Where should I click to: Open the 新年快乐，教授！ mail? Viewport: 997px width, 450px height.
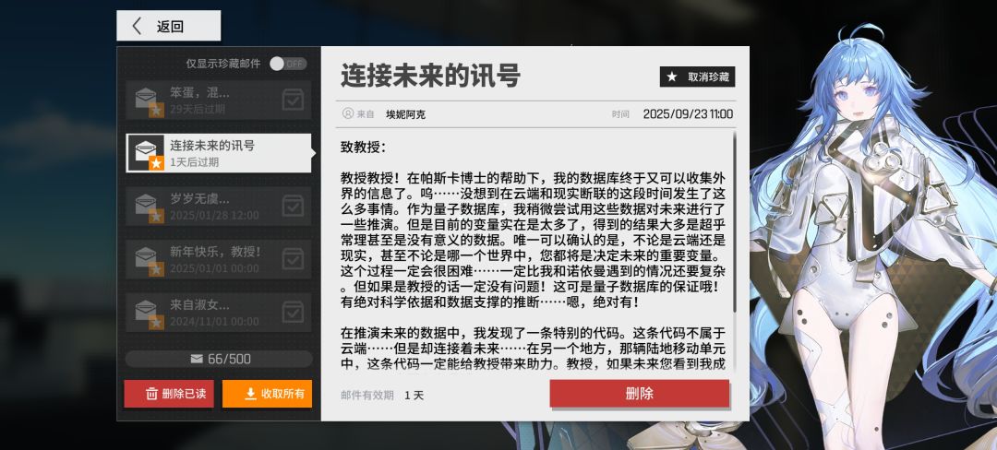(219, 259)
